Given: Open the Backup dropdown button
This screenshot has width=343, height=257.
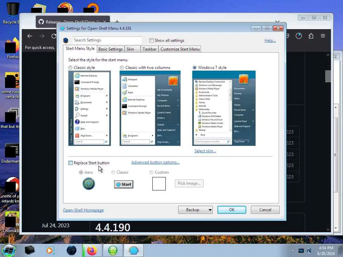Looking at the screenshot, I should coord(195,210).
